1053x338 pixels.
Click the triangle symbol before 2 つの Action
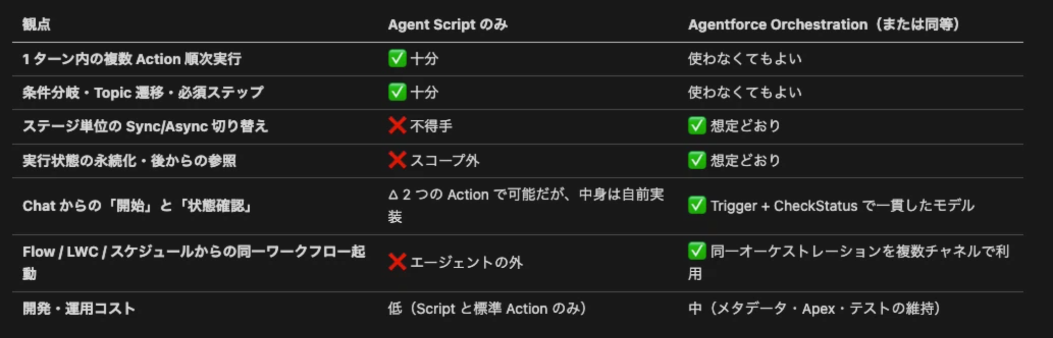tap(393, 195)
